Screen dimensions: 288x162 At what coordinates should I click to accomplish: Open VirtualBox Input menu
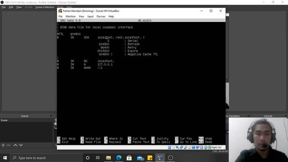pos(90,16)
